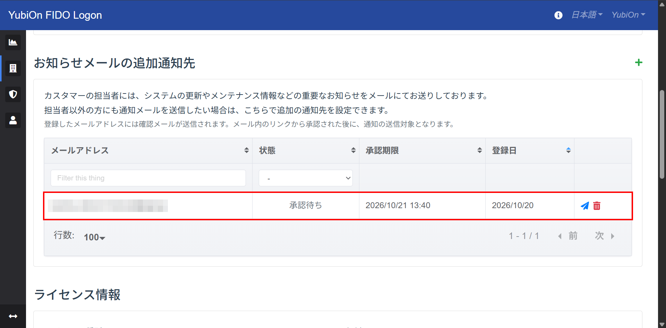
Task: Click the page vertical scrollbar thumb
Action: tap(662, 134)
